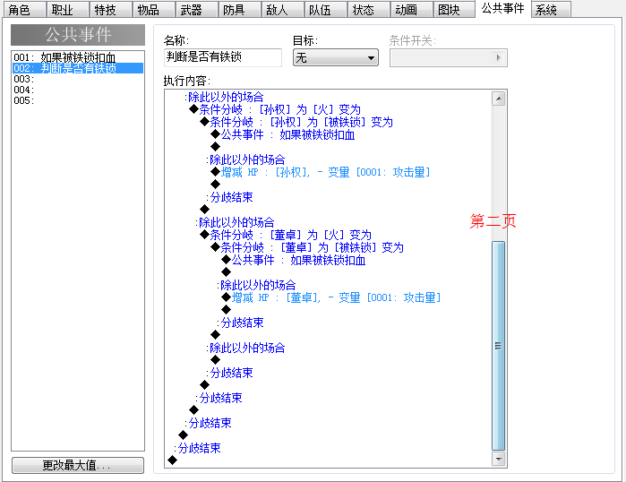Select event 002: 判断是否有铁锁
The image size is (626, 482).
tap(78, 68)
